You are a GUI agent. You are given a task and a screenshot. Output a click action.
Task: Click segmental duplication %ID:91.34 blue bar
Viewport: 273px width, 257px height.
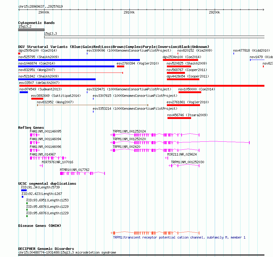(24, 190)
